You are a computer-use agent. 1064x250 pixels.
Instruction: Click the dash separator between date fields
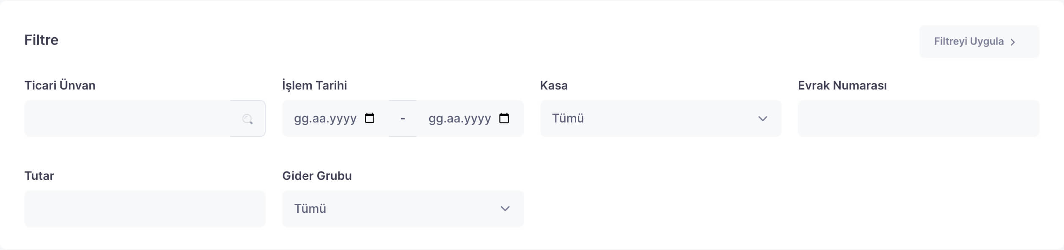pos(403,119)
